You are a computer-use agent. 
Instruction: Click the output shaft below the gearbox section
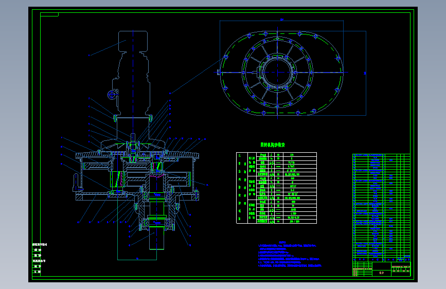pos(157,239)
